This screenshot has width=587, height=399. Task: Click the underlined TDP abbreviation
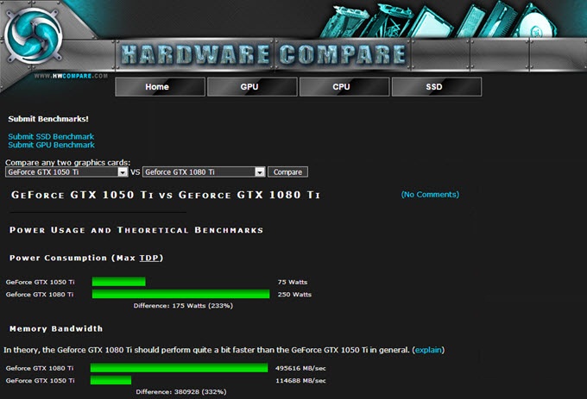(x=149, y=258)
